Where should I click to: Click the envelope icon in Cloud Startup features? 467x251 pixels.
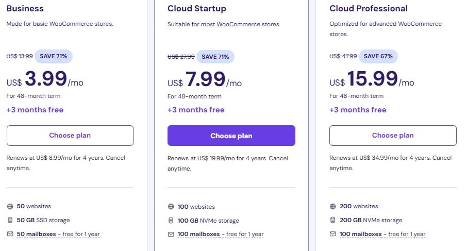tap(171, 235)
